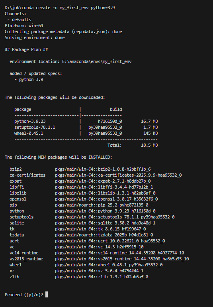The width and height of the screenshot is (213, 307).
Task: Click the cursor after the Proceed ([y]/n)? prompt
Action: [47, 295]
